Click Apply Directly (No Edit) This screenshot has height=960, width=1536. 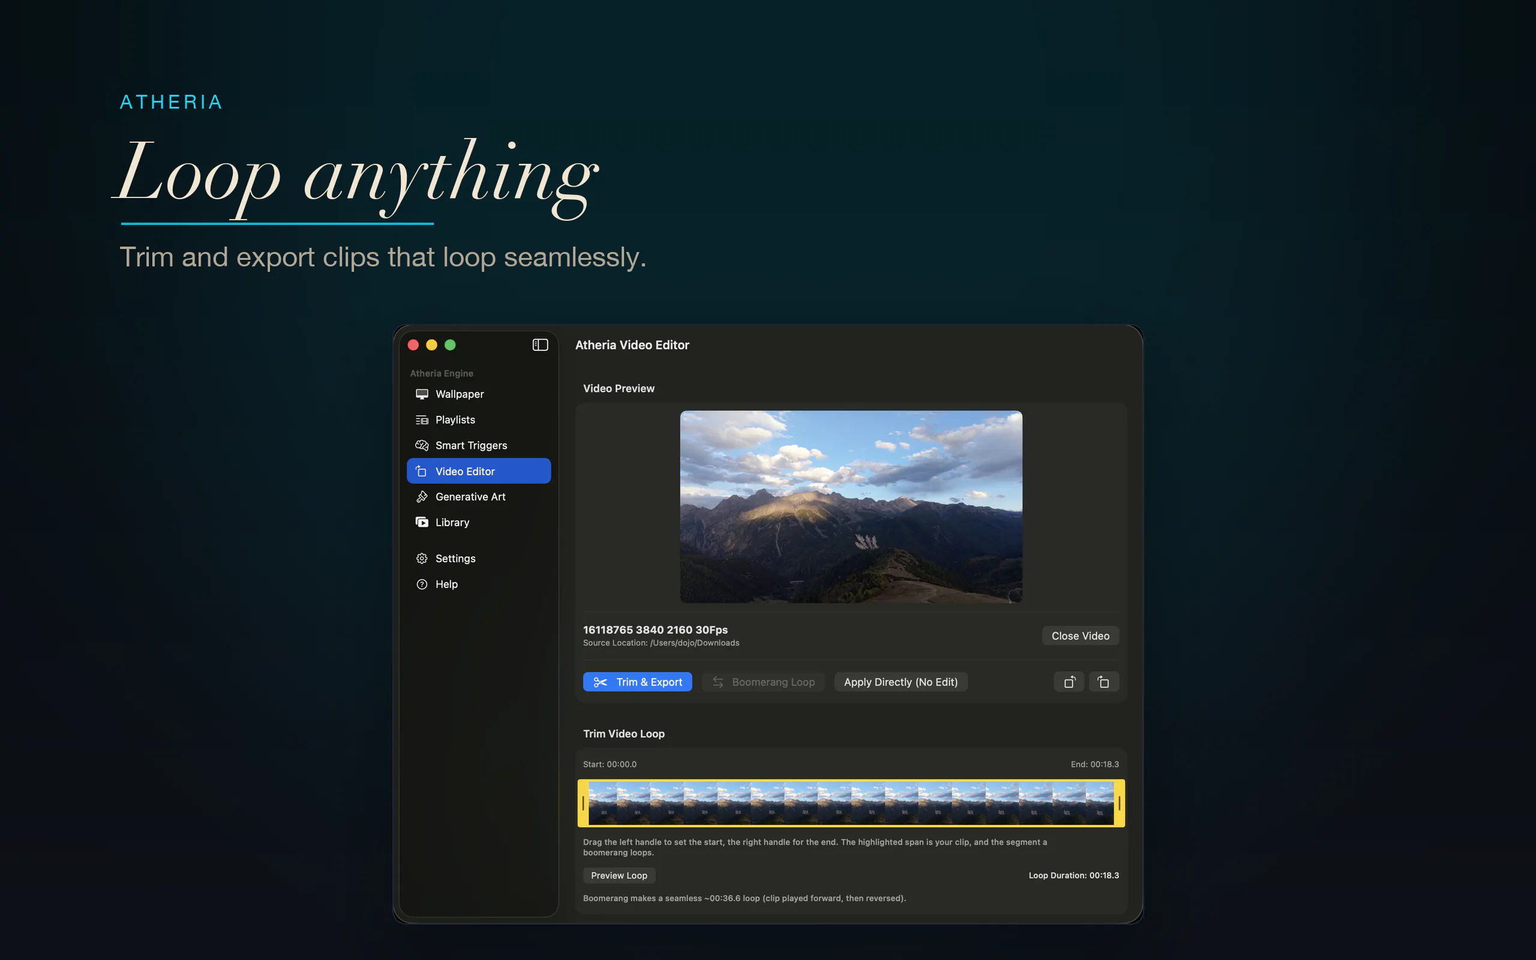pyautogui.click(x=901, y=682)
